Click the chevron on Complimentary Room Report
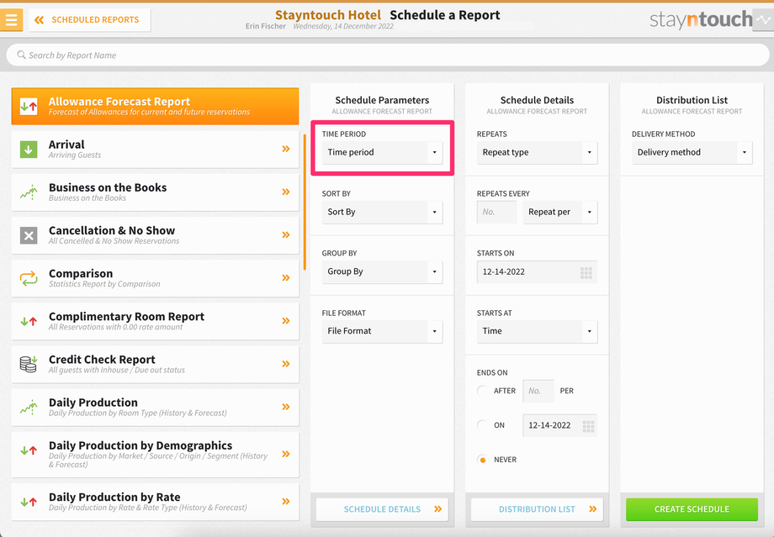This screenshot has width=774, height=537. pyautogui.click(x=286, y=320)
